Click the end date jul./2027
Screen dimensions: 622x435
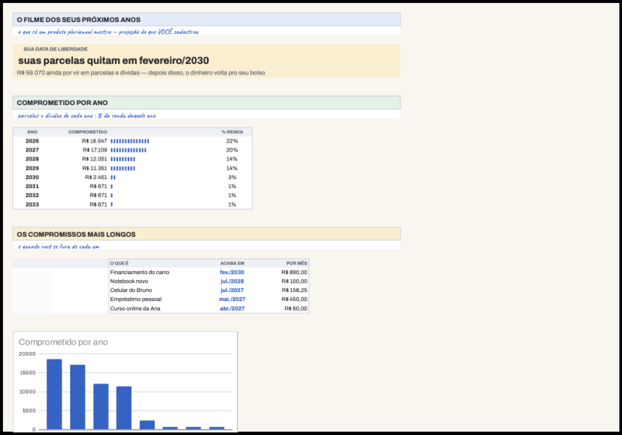point(232,290)
